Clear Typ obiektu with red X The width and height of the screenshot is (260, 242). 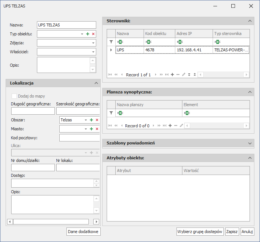tap(93, 34)
